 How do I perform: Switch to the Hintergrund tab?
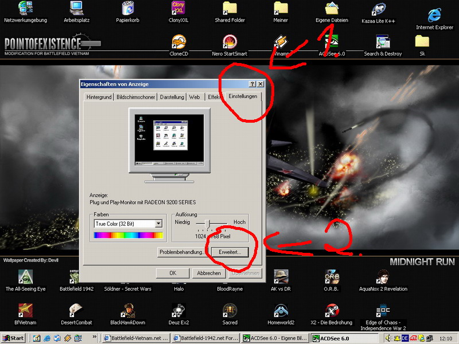[x=99, y=97]
